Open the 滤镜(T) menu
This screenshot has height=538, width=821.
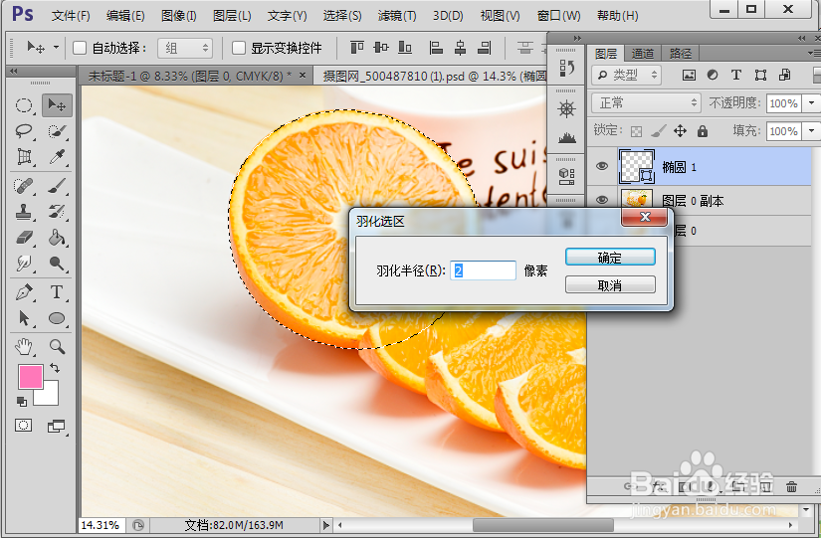tap(397, 16)
